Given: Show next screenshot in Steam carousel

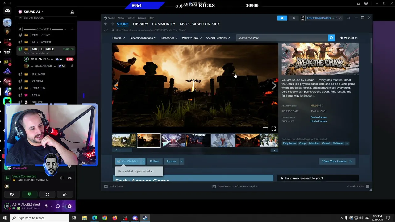Looking at the screenshot, I should [x=274, y=86].
